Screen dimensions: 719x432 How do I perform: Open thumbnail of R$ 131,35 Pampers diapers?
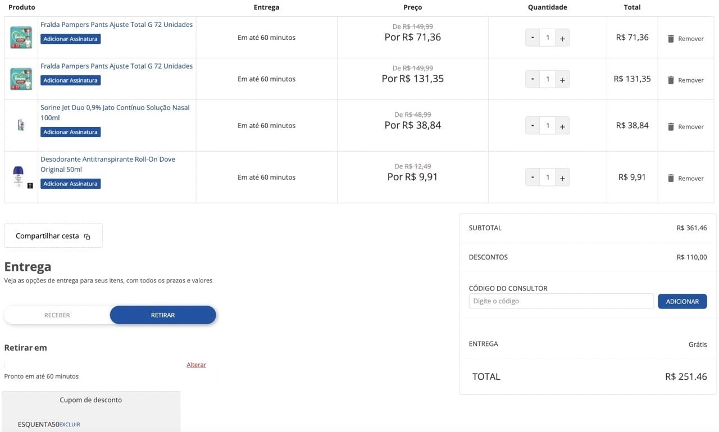click(x=21, y=79)
